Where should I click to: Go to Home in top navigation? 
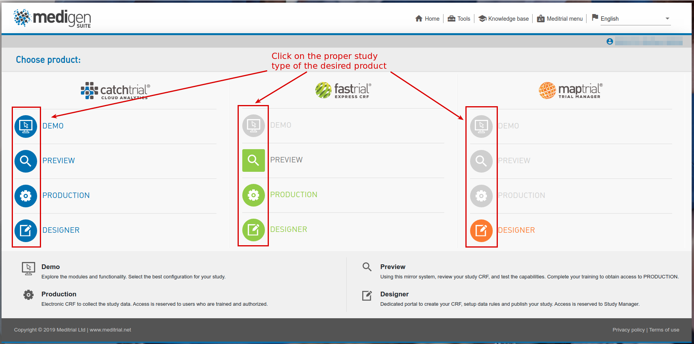click(427, 19)
